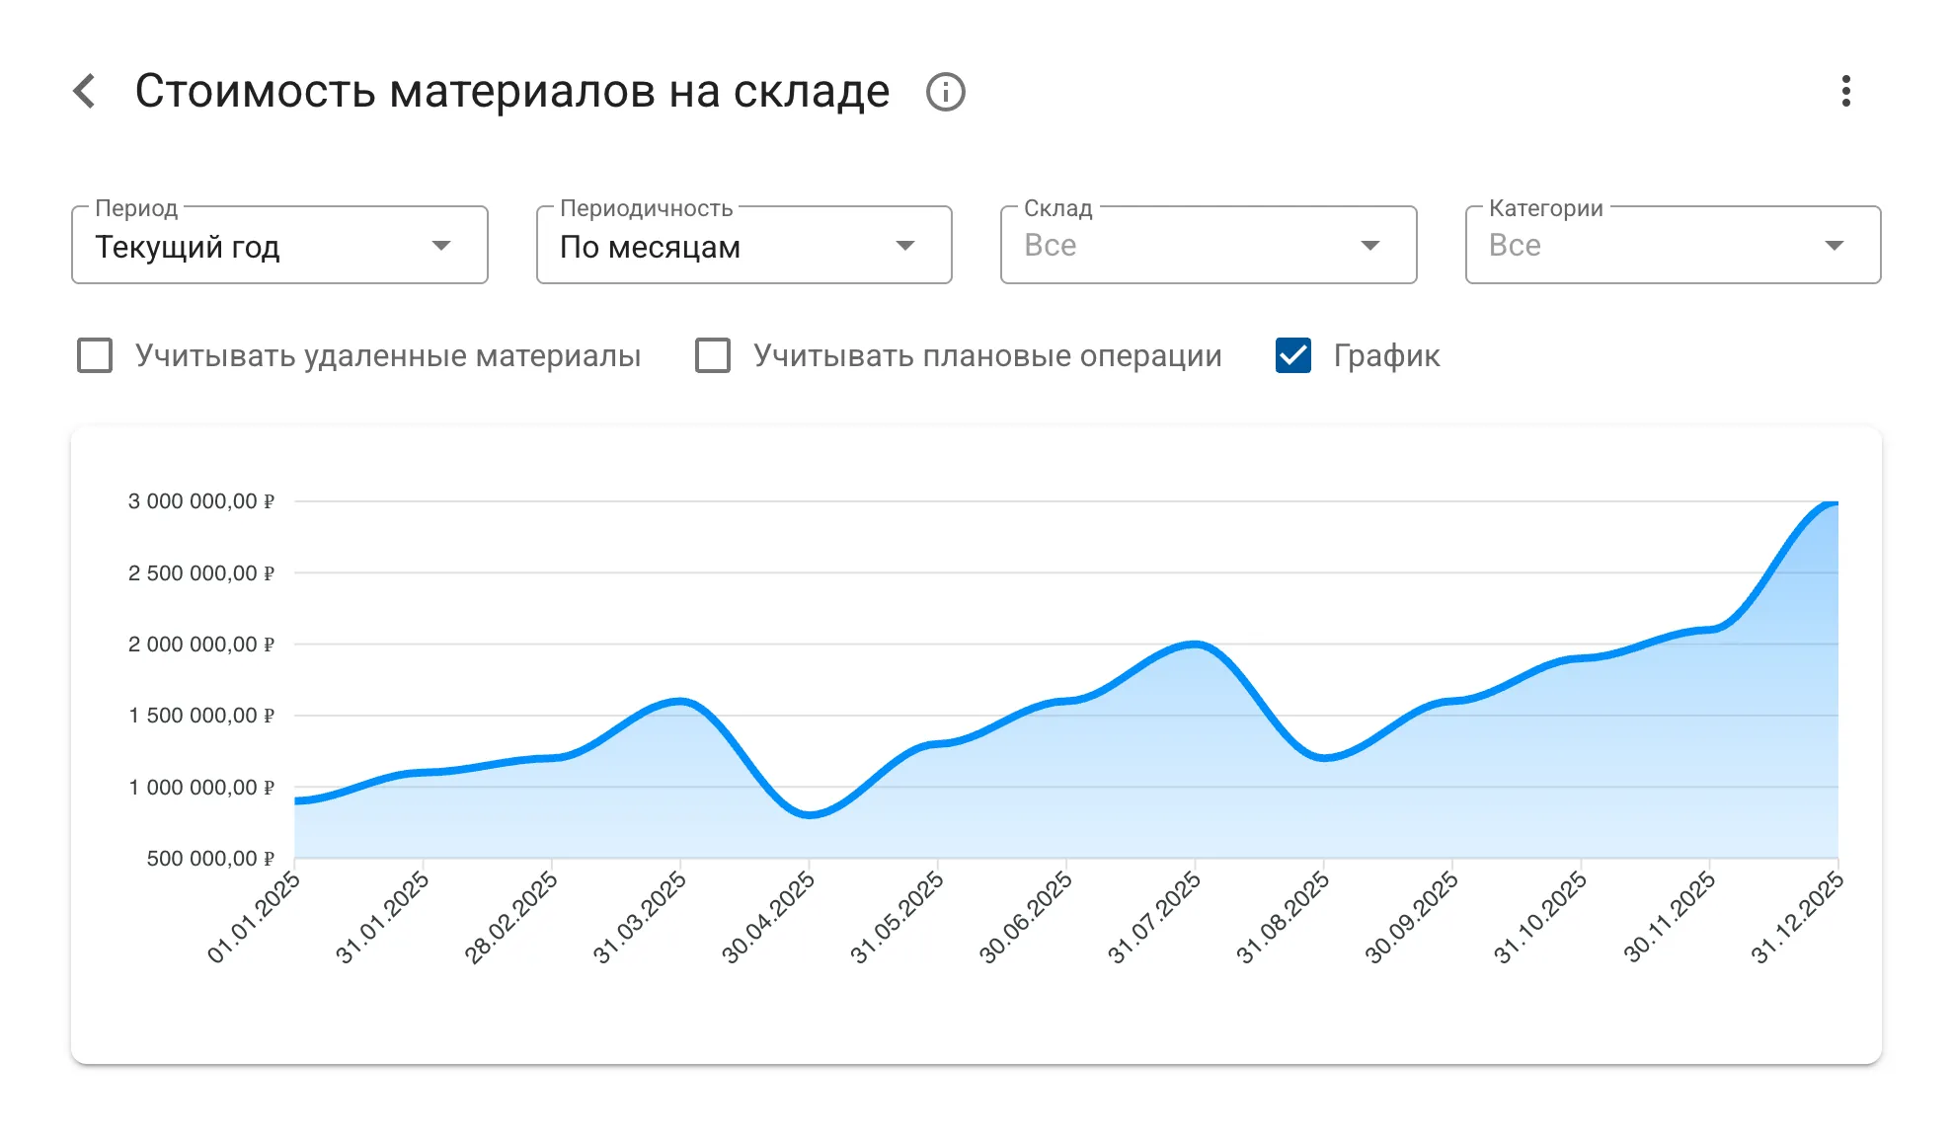Click the checked checkbox icon next to График
This screenshot has width=1953, height=1139.
pyautogui.click(x=1292, y=356)
